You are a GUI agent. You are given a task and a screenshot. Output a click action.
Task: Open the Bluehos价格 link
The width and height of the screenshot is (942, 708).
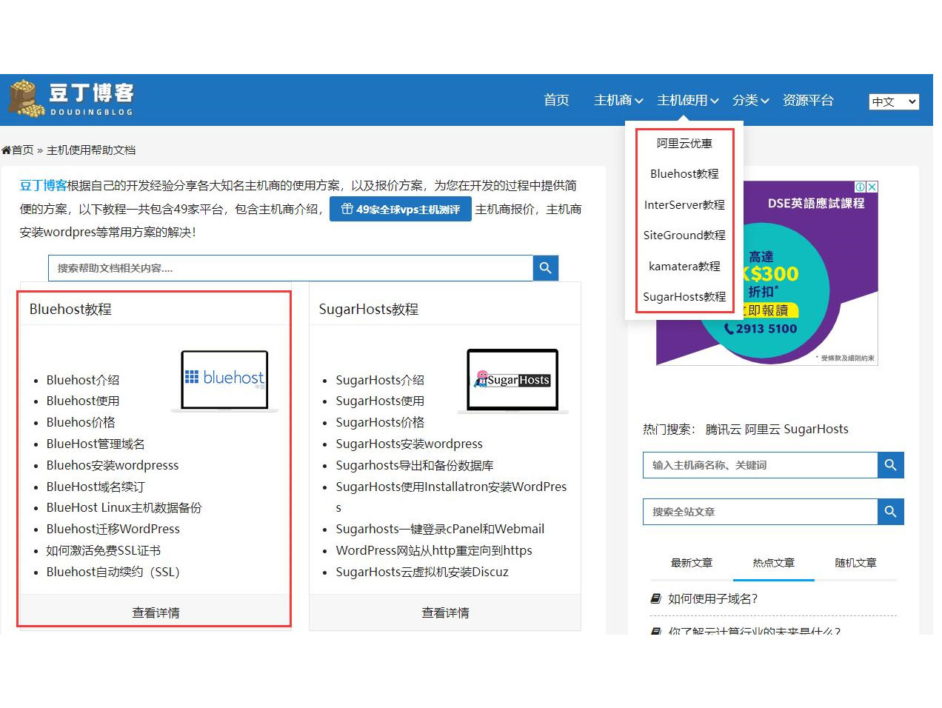tap(81, 422)
